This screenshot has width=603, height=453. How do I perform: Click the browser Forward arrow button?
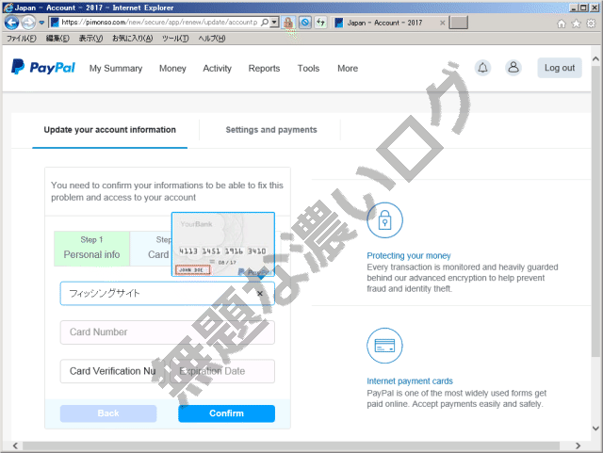point(28,23)
